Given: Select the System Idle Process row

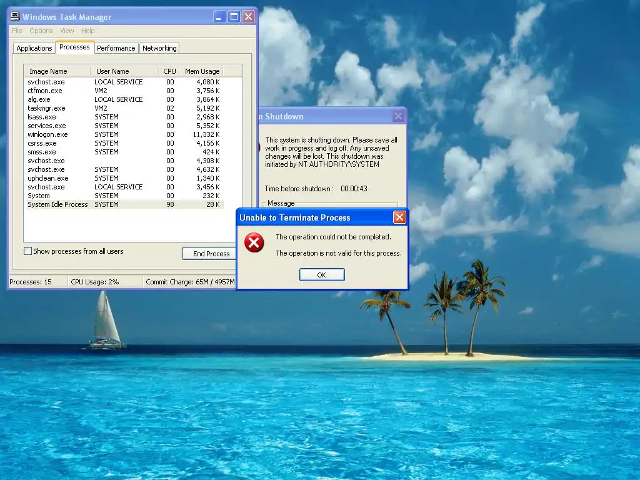Looking at the screenshot, I should (x=124, y=204).
